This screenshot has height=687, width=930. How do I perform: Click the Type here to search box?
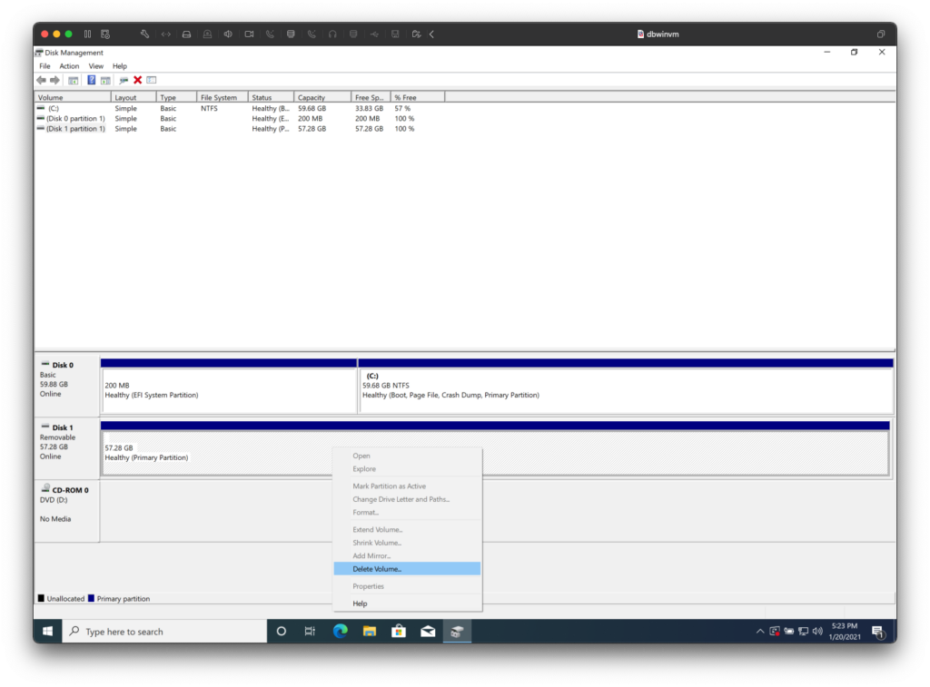pos(163,632)
